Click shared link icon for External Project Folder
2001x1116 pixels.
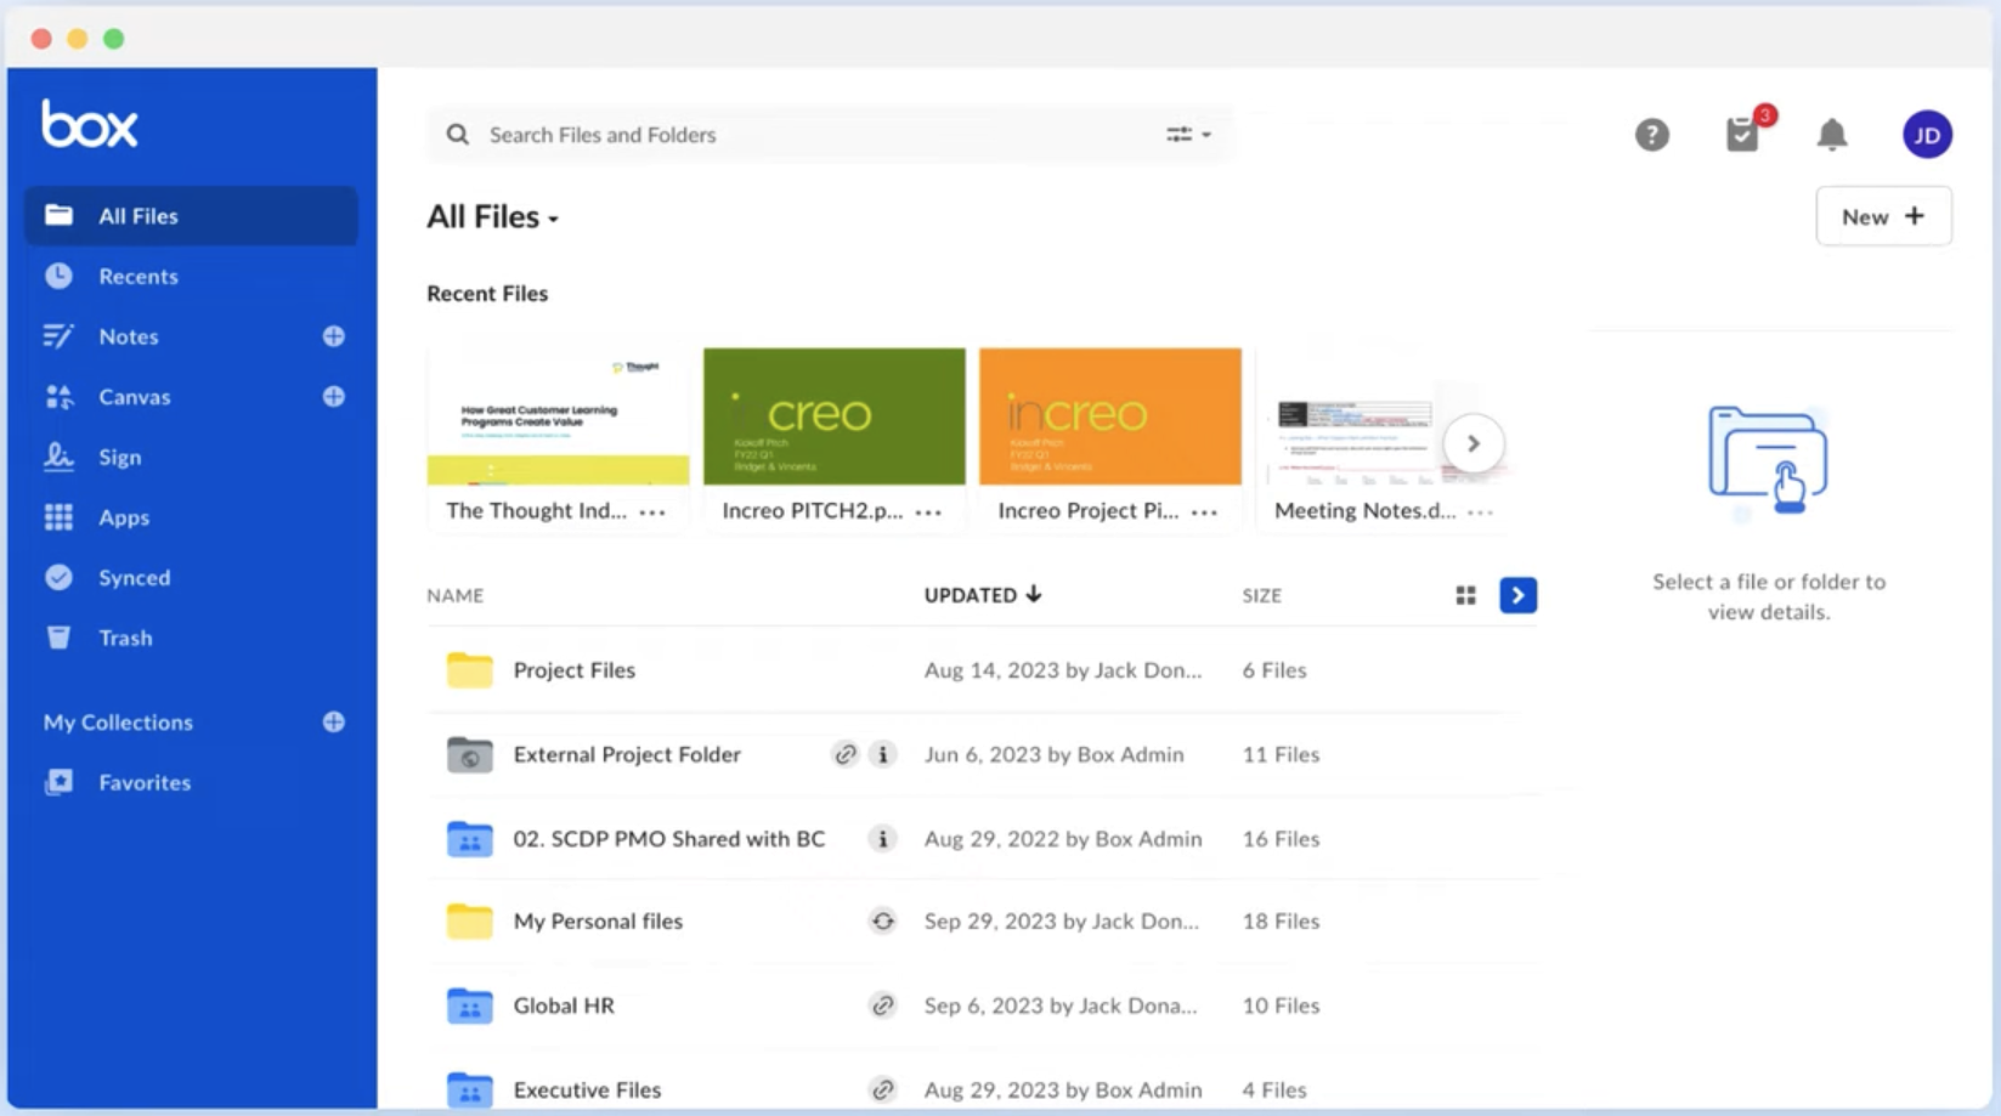point(845,754)
